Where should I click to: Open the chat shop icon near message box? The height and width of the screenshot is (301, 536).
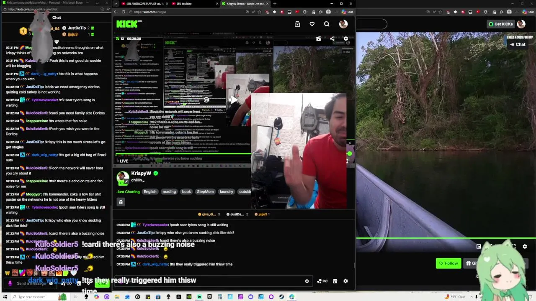click(x=335, y=281)
